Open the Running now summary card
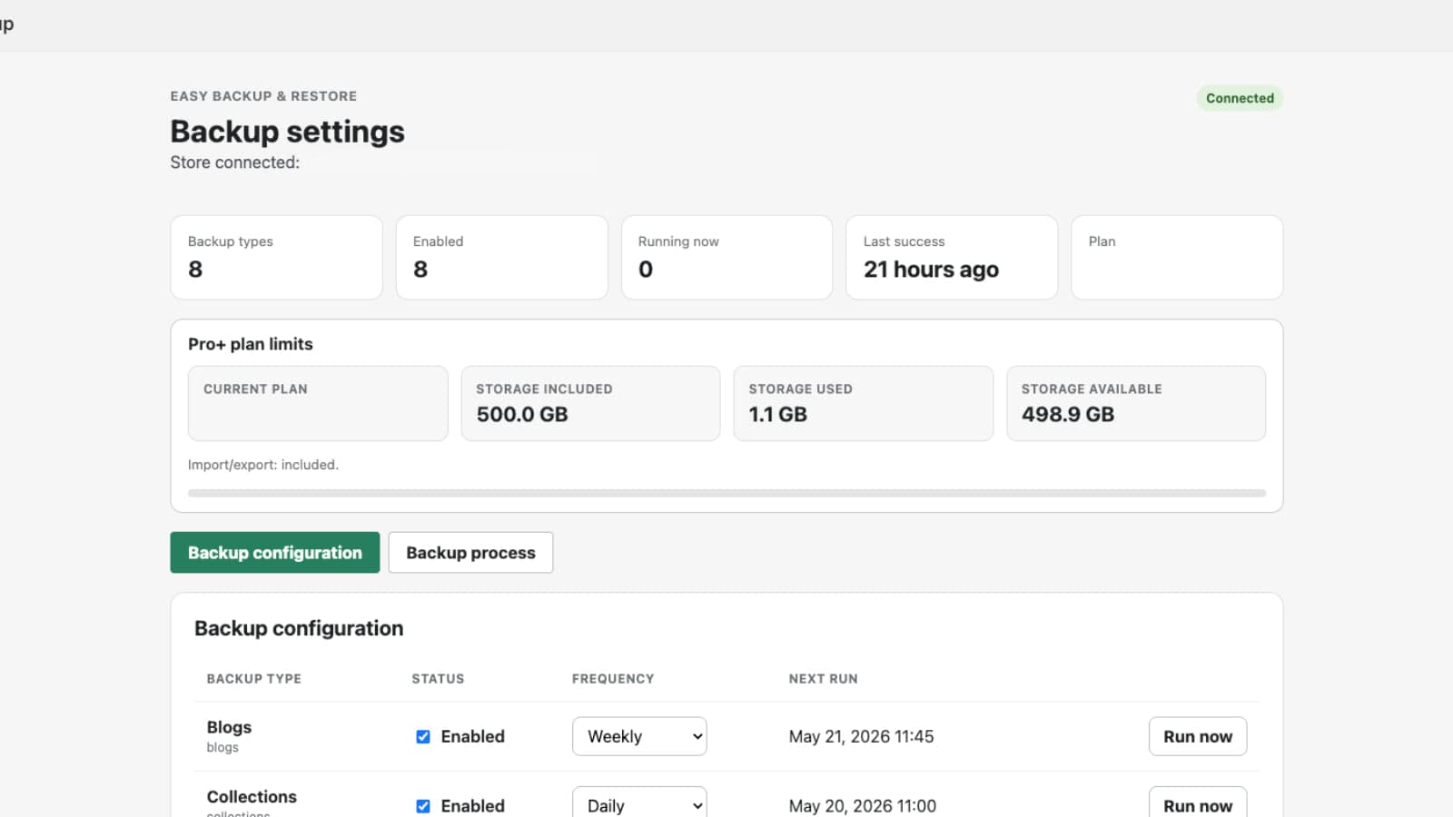 pos(726,257)
